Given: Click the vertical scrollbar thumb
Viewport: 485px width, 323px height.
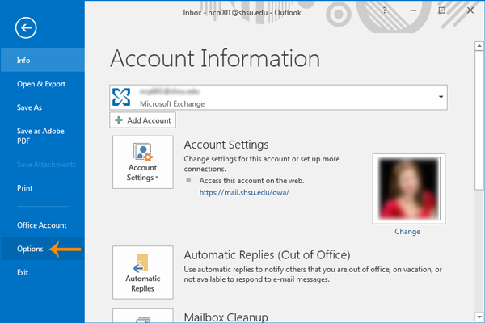Looking at the screenshot, I should 479,120.
